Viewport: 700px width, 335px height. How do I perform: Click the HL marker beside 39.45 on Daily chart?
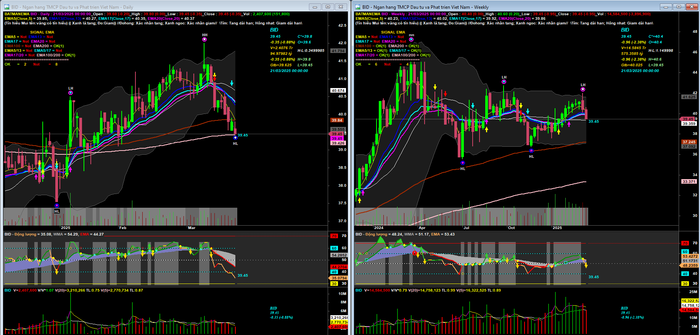coord(235,138)
